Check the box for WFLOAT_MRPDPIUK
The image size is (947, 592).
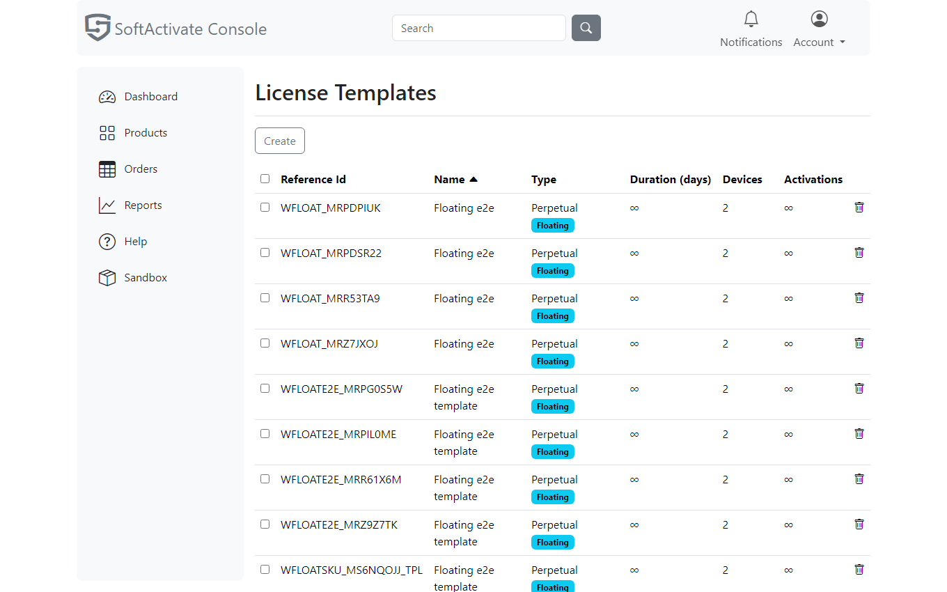(265, 208)
